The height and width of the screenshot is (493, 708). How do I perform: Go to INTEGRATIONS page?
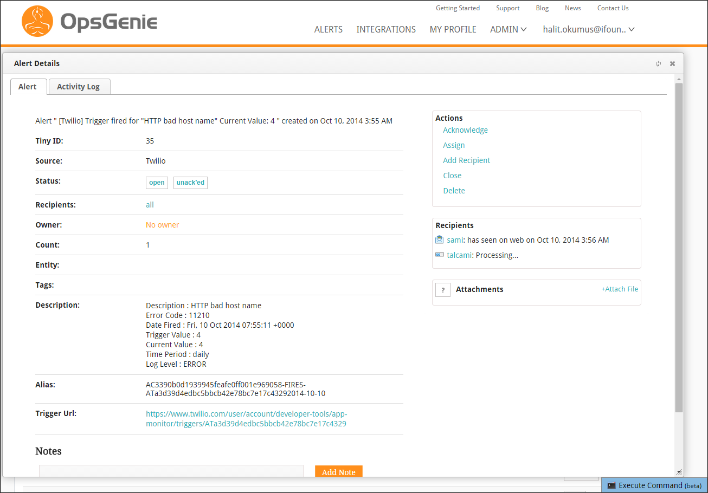[x=386, y=29]
